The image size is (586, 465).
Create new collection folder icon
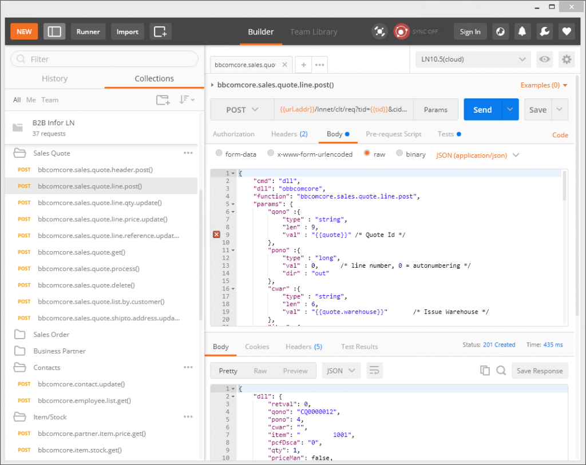tap(163, 100)
